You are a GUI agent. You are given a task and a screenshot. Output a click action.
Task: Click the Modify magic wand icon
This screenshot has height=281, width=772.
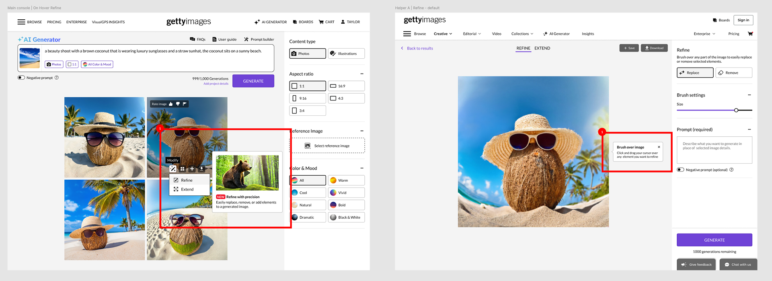pyautogui.click(x=173, y=169)
